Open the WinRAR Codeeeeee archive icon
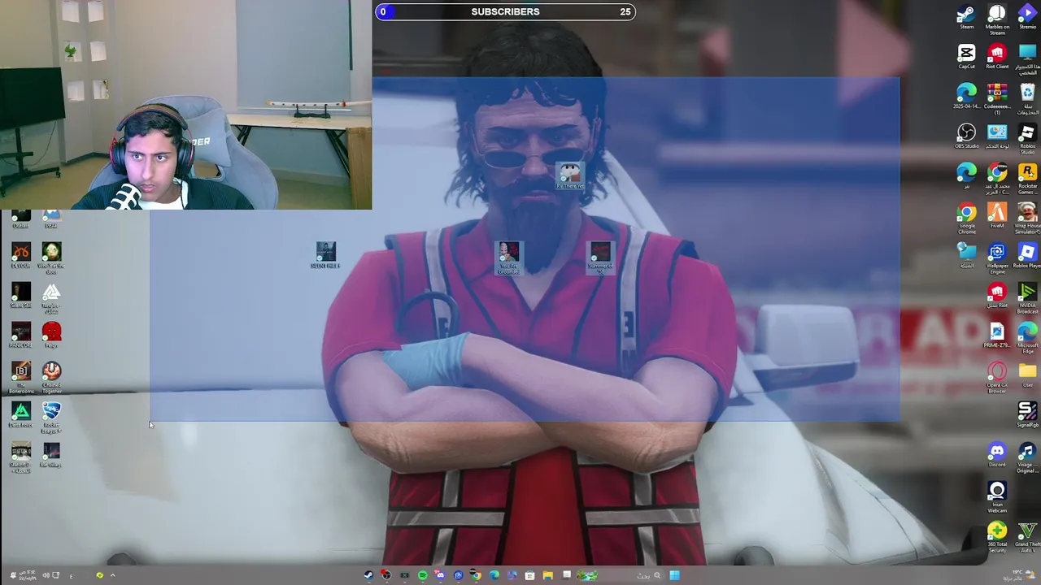Image resolution: width=1041 pixels, height=585 pixels. click(x=997, y=98)
